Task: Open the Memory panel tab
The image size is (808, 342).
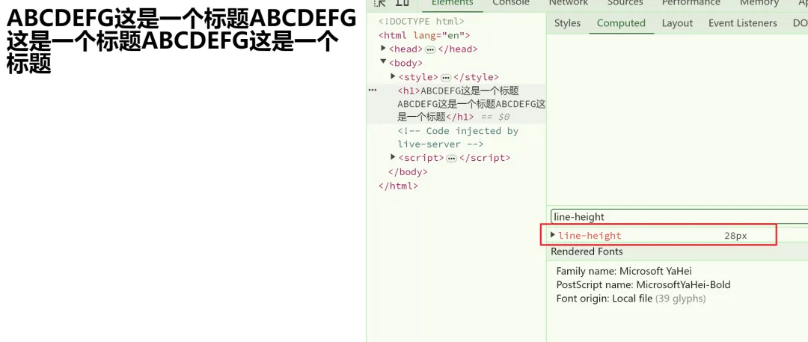Action: pyautogui.click(x=759, y=3)
